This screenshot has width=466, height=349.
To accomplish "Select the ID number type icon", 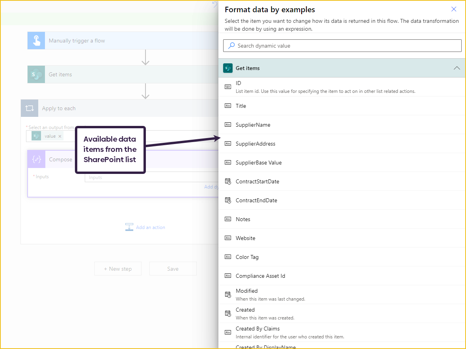I will coord(228,87).
